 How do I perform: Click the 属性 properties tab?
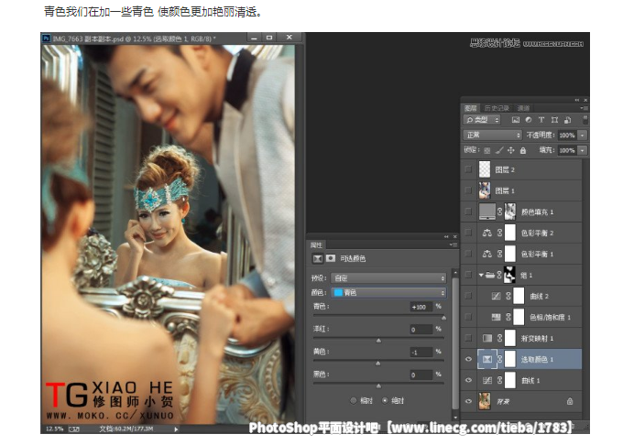click(x=316, y=244)
